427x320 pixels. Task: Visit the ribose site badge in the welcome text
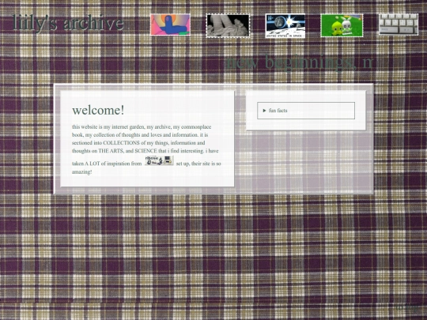(x=159, y=160)
